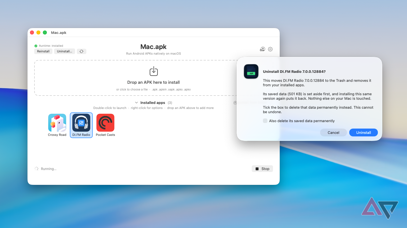407x228 pixels.
Task: Click the Uninstall… runtime button
Action: 64,51
